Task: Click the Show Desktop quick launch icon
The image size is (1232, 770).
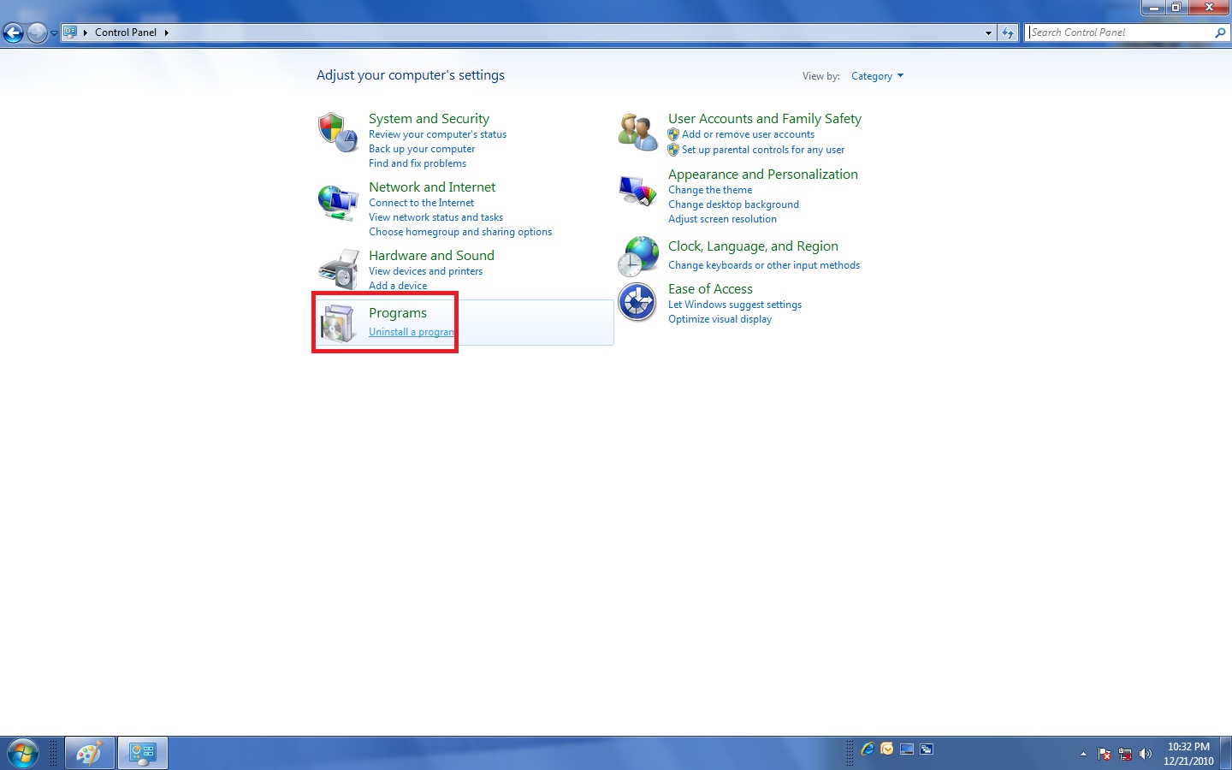Action: (x=907, y=749)
